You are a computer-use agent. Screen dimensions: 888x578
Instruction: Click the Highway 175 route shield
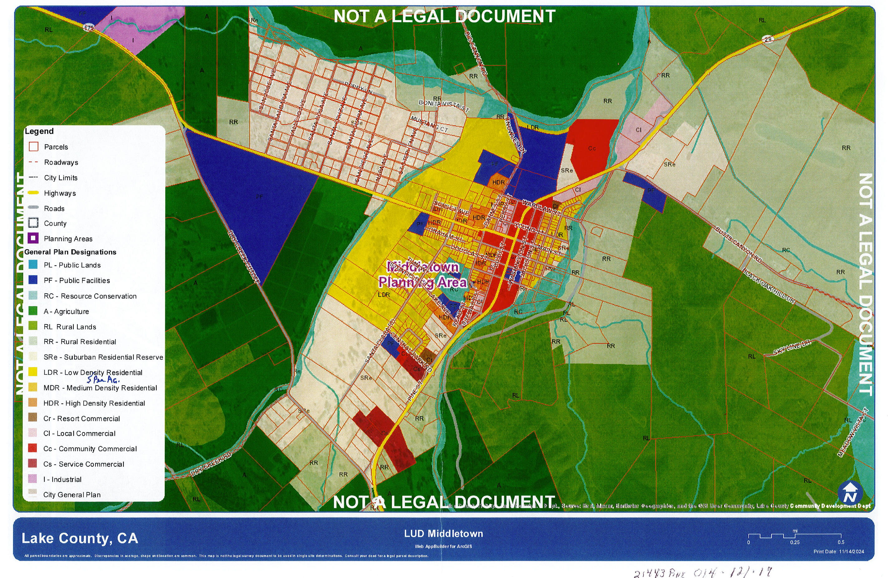tap(89, 28)
